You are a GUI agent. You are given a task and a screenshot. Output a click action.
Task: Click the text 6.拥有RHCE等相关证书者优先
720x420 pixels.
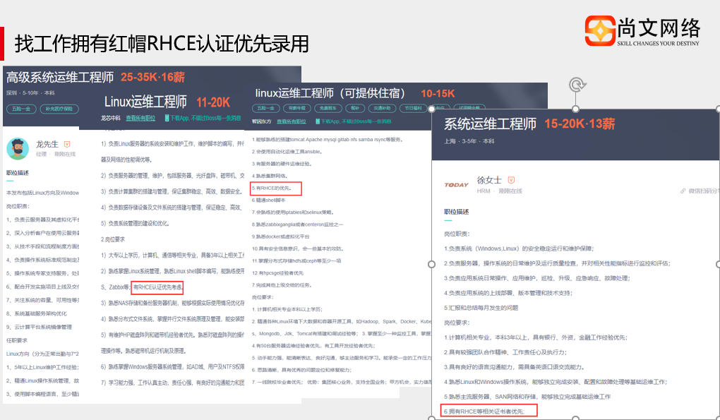[484, 412]
